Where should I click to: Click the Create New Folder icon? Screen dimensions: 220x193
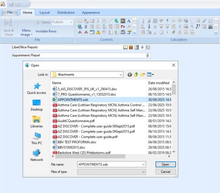tap(143, 75)
